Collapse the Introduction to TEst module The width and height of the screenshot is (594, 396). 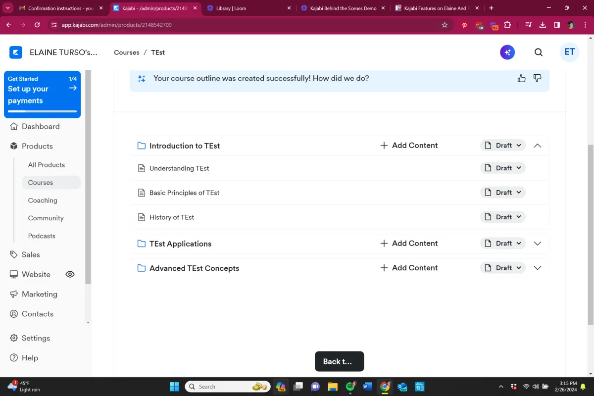538,146
